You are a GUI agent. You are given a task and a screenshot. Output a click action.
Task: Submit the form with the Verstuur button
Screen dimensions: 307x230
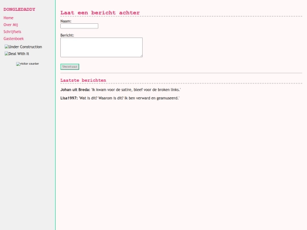[x=70, y=66]
